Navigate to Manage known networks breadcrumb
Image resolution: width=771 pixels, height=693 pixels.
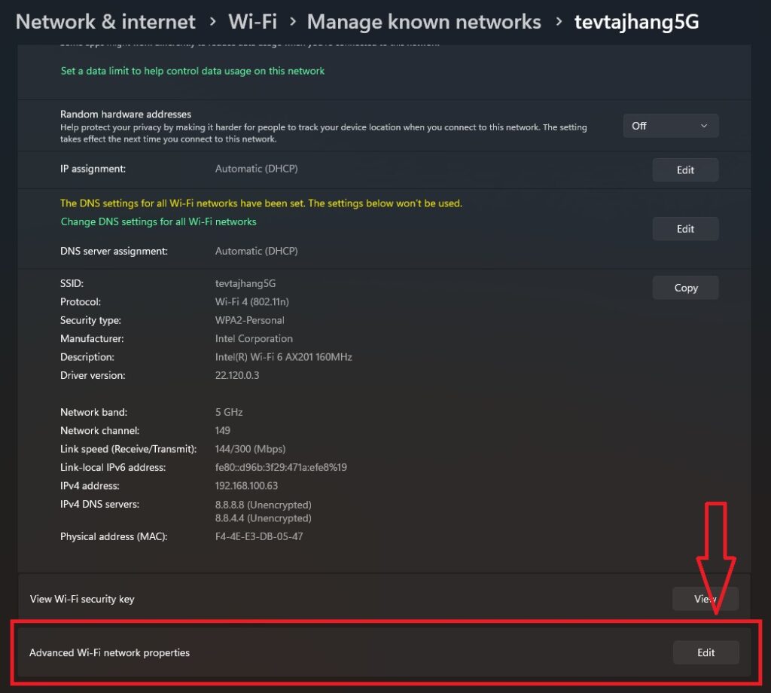click(424, 22)
